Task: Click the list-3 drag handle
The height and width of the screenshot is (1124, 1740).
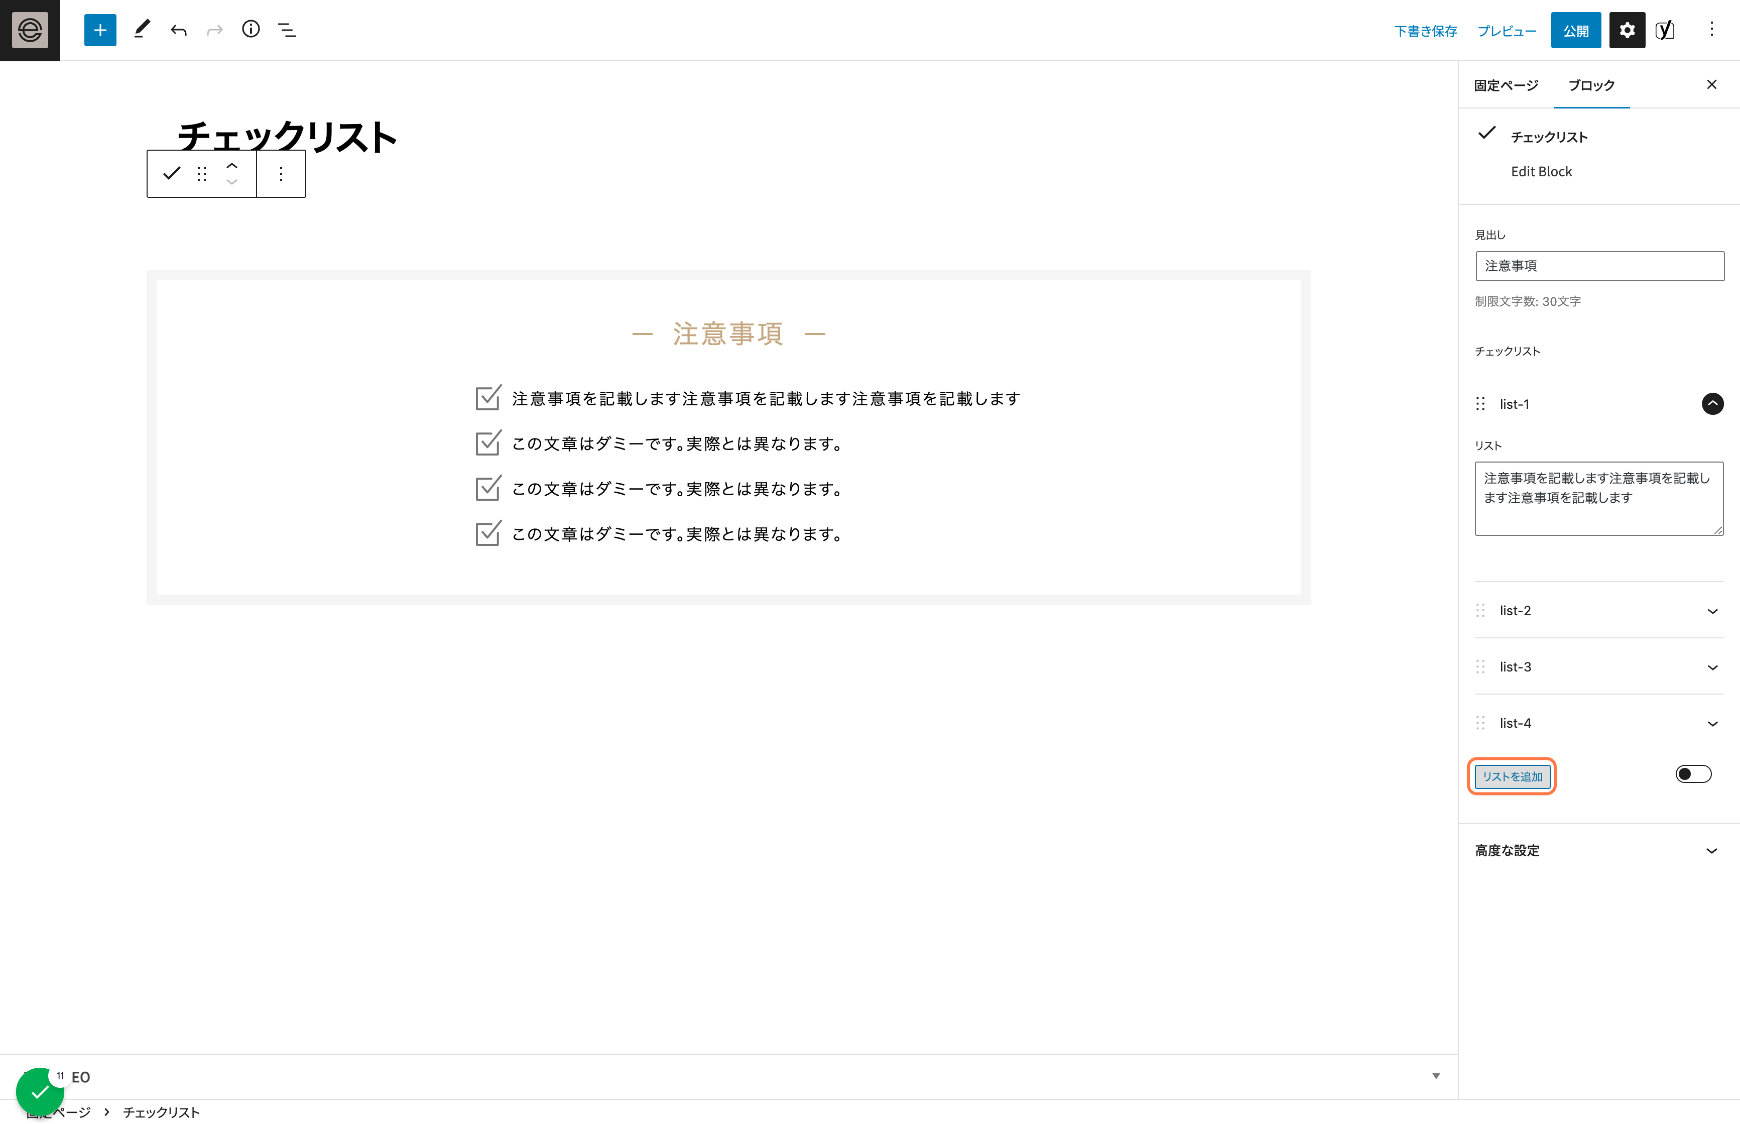Action: pos(1480,666)
